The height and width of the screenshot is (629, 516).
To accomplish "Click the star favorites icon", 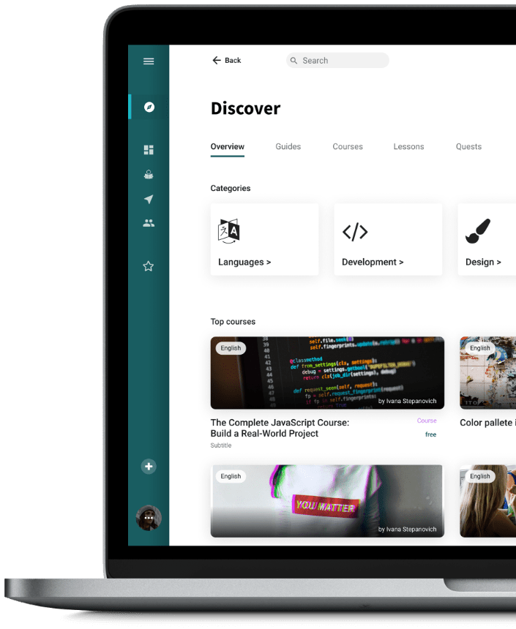I will click(149, 266).
